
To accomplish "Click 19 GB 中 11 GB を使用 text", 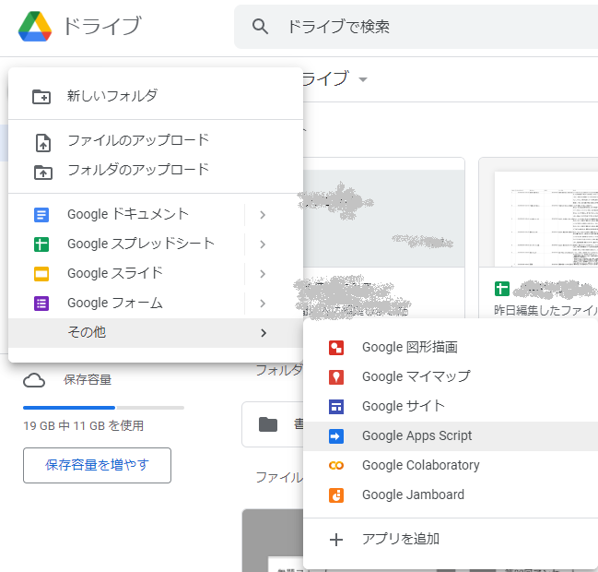I will click(84, 425).
